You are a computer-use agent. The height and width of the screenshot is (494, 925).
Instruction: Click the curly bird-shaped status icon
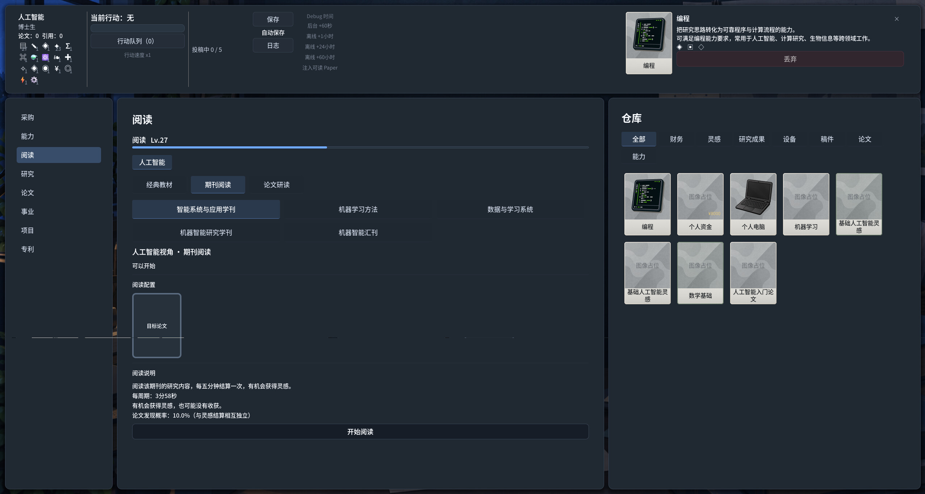click(56, 58)
